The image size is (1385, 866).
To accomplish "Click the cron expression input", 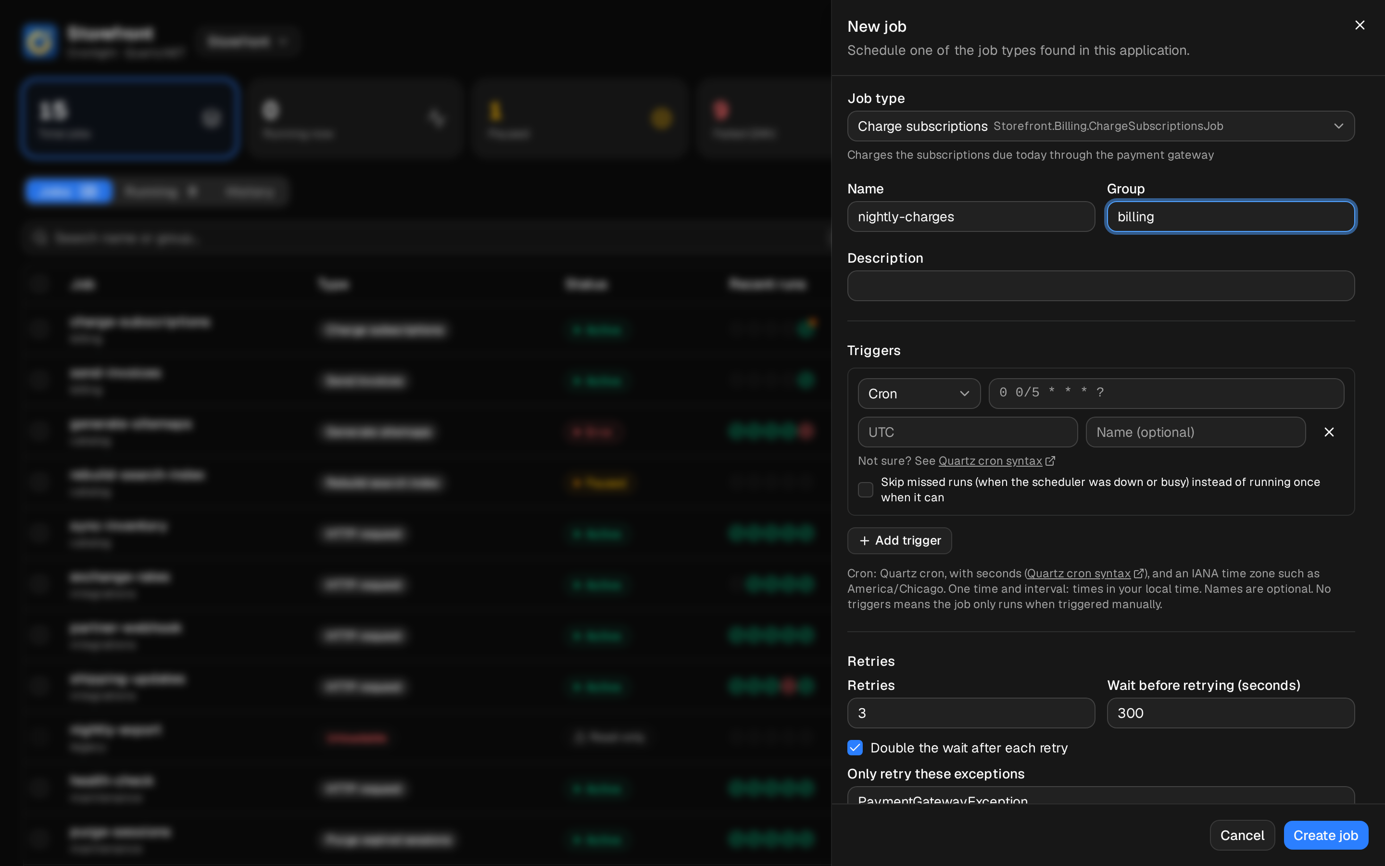I will [1166, 394].
